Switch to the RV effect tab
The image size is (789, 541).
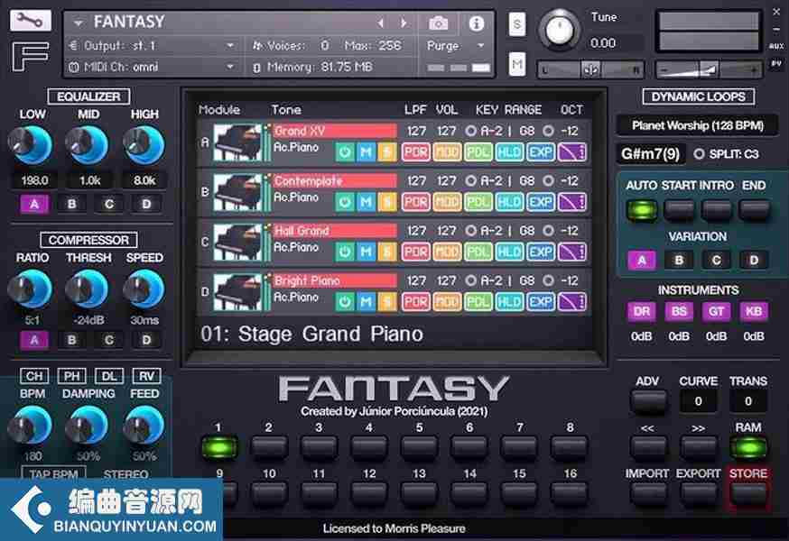(146, 376)
